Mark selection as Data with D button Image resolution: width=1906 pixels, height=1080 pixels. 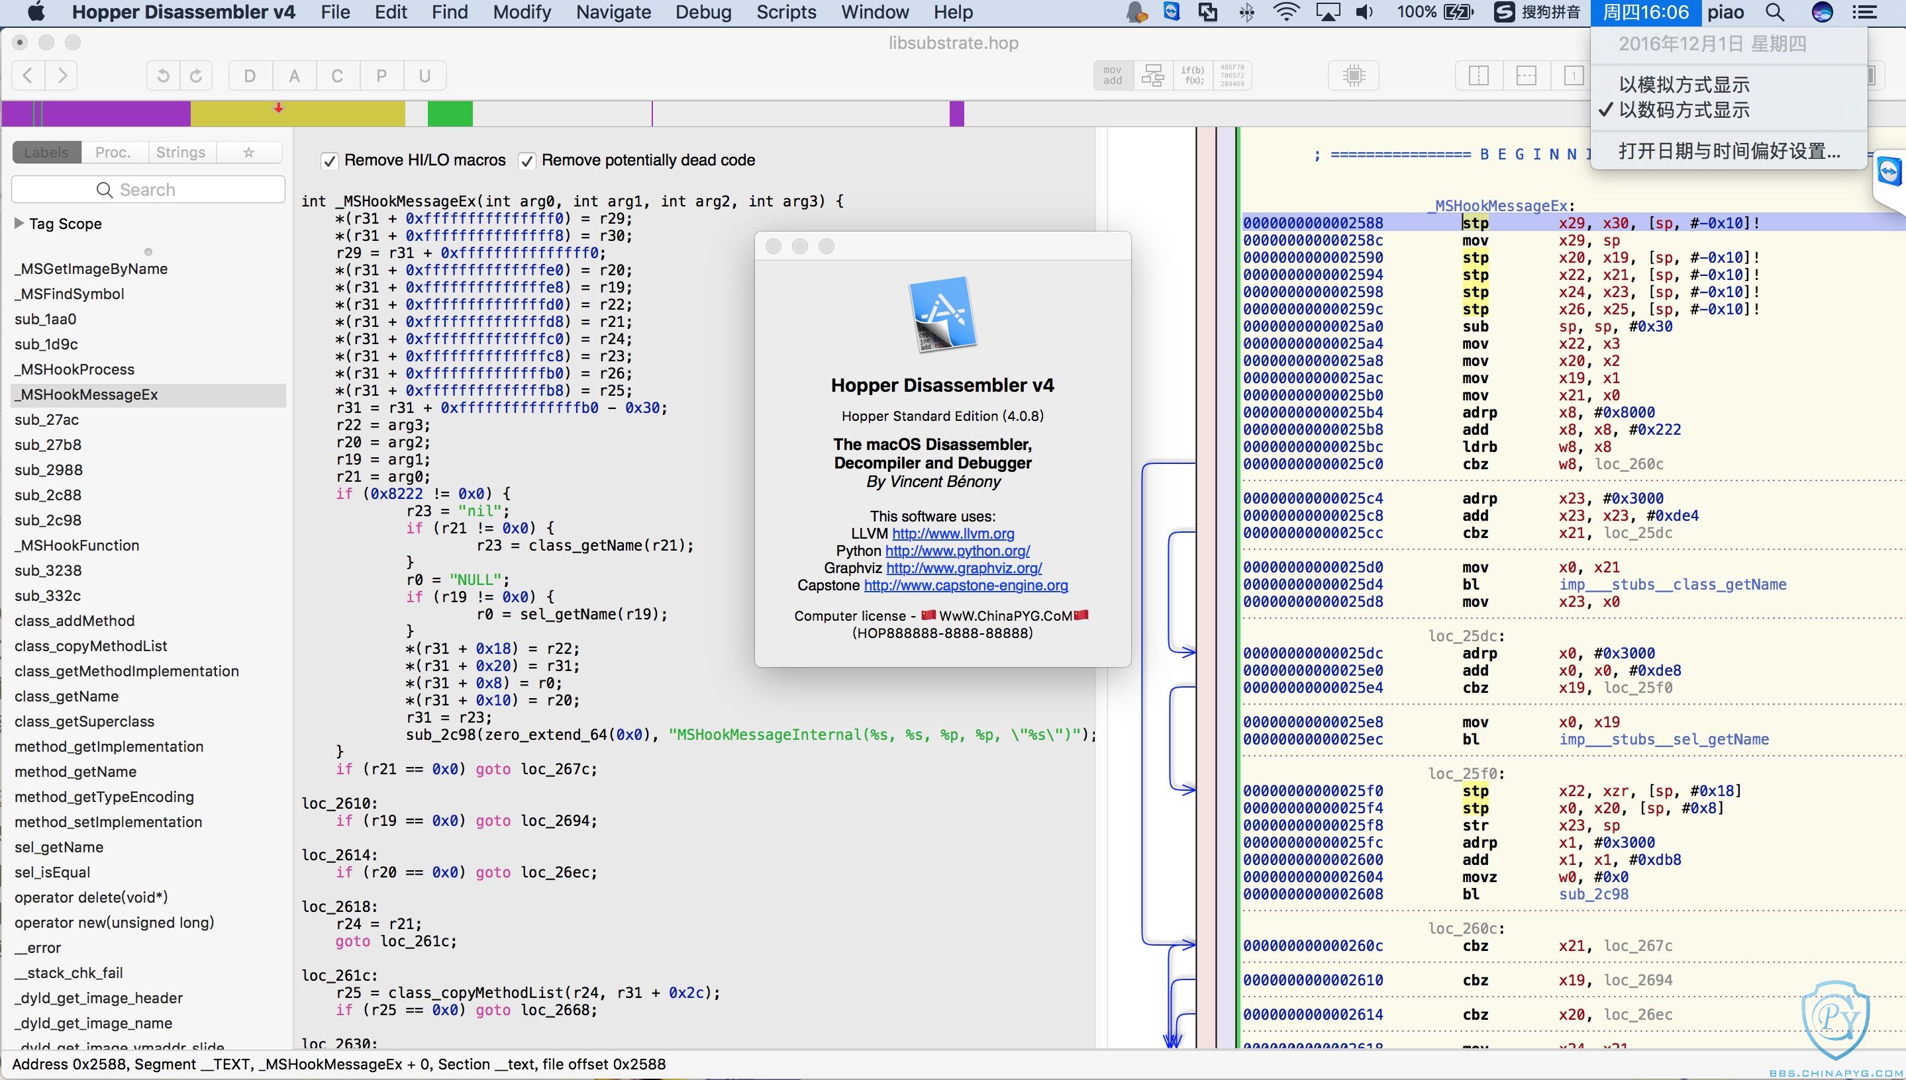(250, 75)
